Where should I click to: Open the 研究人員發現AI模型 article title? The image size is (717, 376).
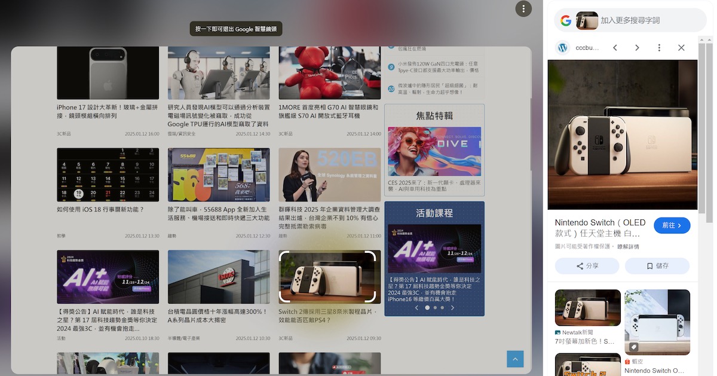pos(219,115)
